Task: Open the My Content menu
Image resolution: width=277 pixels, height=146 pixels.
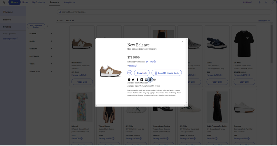Action: [x=39, y=2]
